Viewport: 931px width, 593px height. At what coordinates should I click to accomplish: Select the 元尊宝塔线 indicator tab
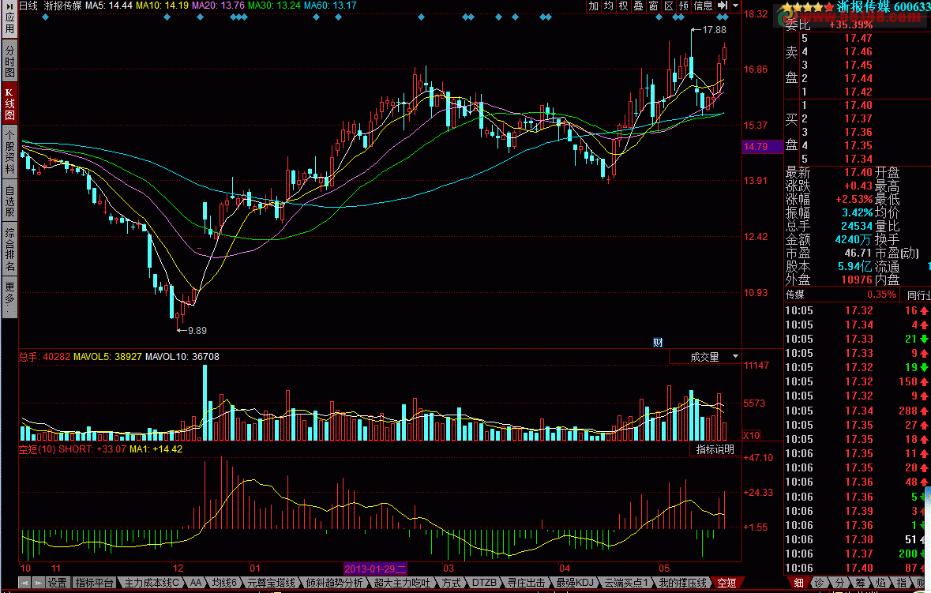pyautogui.click(x=272, y=583)
